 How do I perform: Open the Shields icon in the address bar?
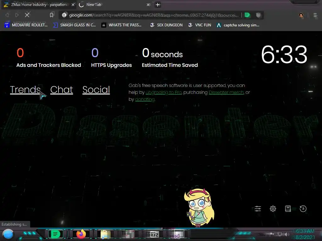pos(258,15)
